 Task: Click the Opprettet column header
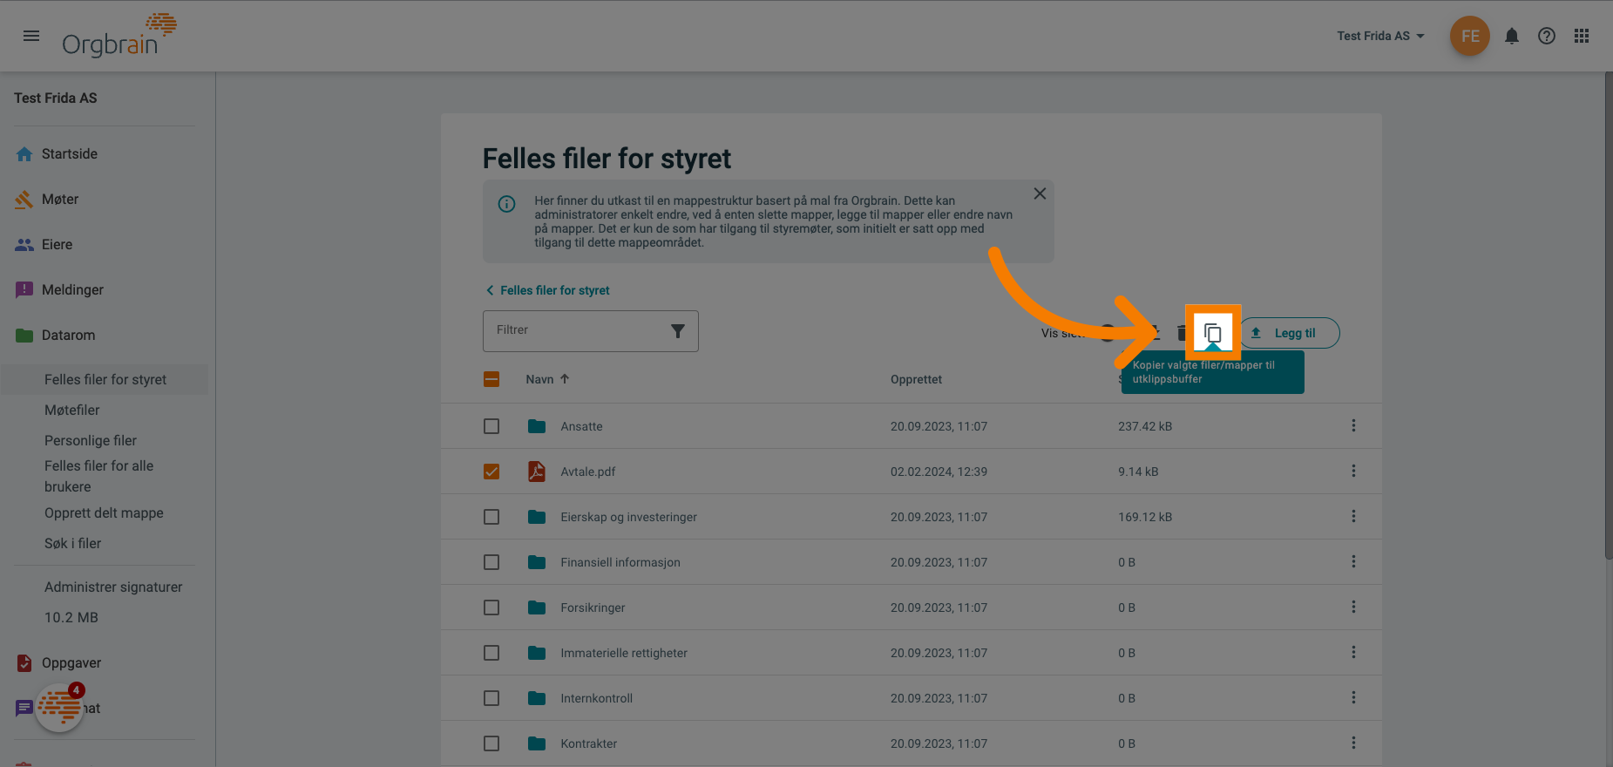point(916,379)
